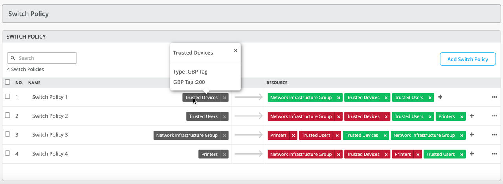Close the Trusted Devices tooltip popup
The width and height of the screenshot is (503, 184).
pos(235,50)
